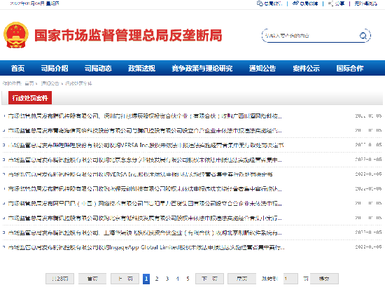
Task: Click the 尾页 last page button
Action: pyautogui.click(x=242, y=279)
